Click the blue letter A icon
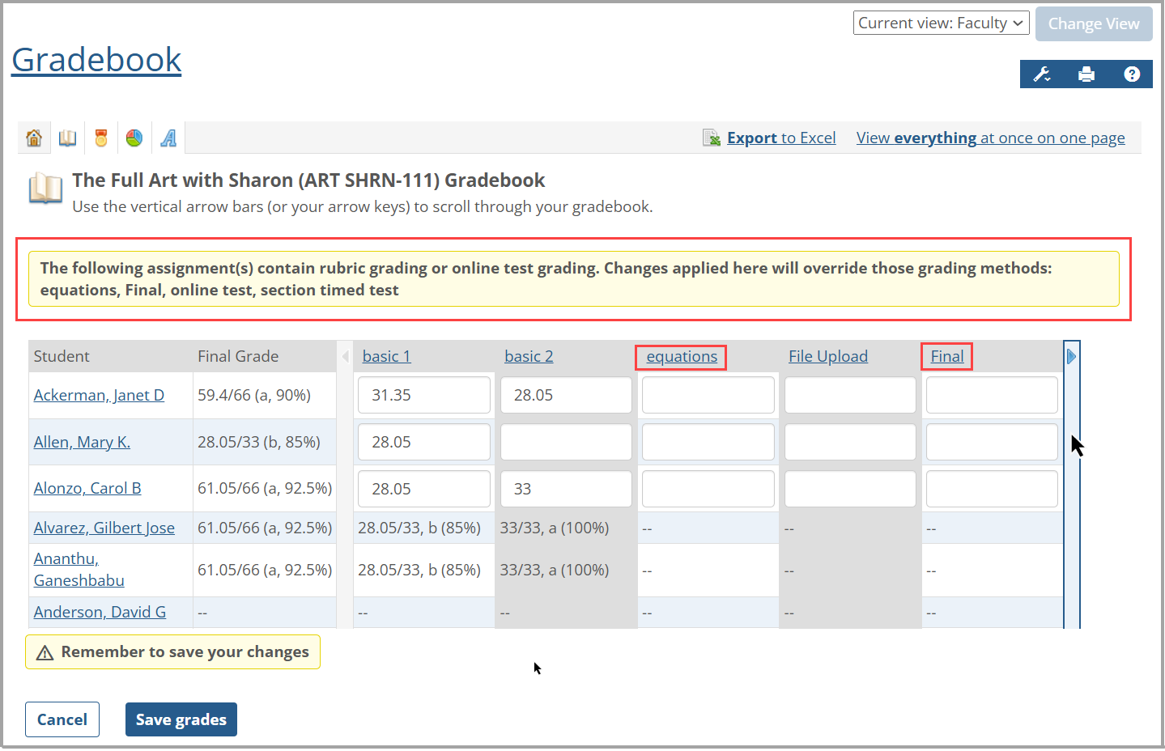The width and height of the screenshot is (1165, 751). (167, 137)
